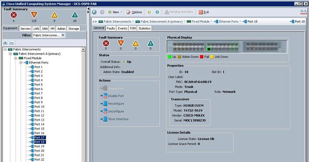Click the green Back navigation arrow
This screenshot has width=309, height=162.
click(94, 12)
